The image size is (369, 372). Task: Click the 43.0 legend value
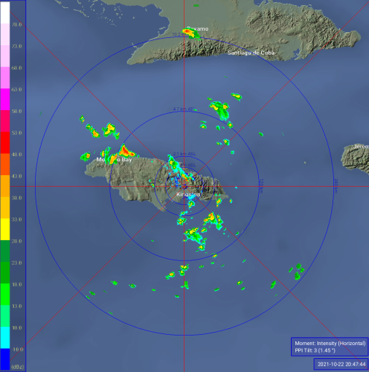(17, 176)
